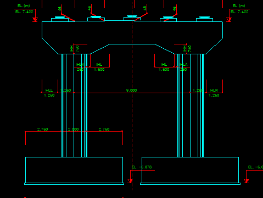The width and height of the screenshot is (263, 198).
Task: Select the IHLA label on the right column
Action: (183, 65)
